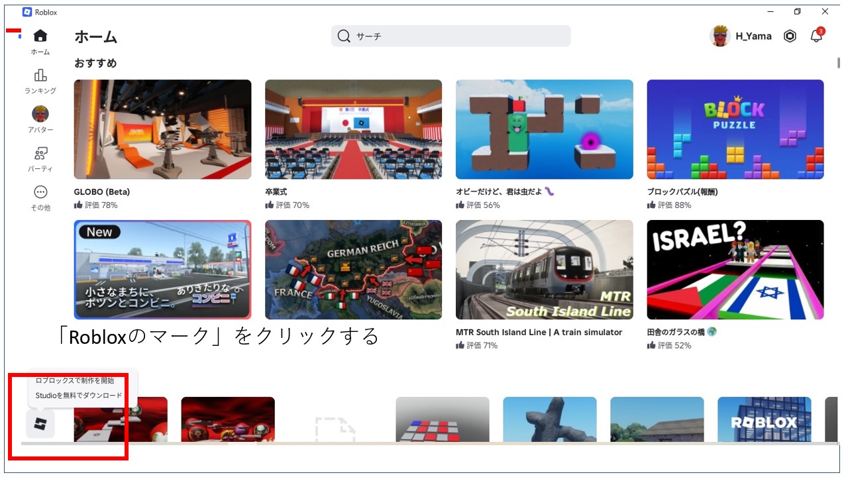This screenshot has width=848, height=477.
Task: Click the Roblox Studio icon in the sidebar
Action: (40, 423)
